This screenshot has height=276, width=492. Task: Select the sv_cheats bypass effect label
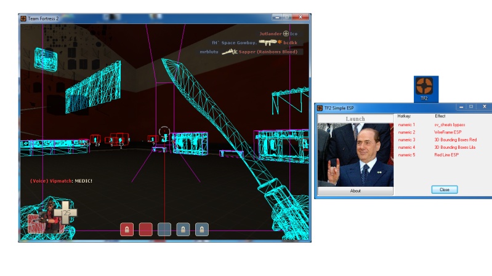point(449,125)
